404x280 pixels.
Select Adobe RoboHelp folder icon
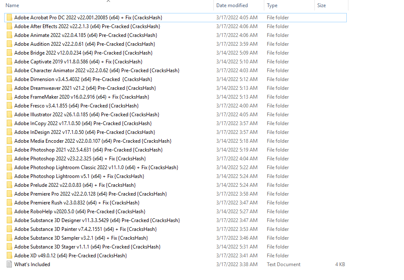tap(9, 211)
